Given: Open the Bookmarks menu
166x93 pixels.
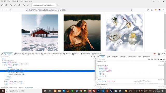Looking at the screenshot, I should [20, 1].
